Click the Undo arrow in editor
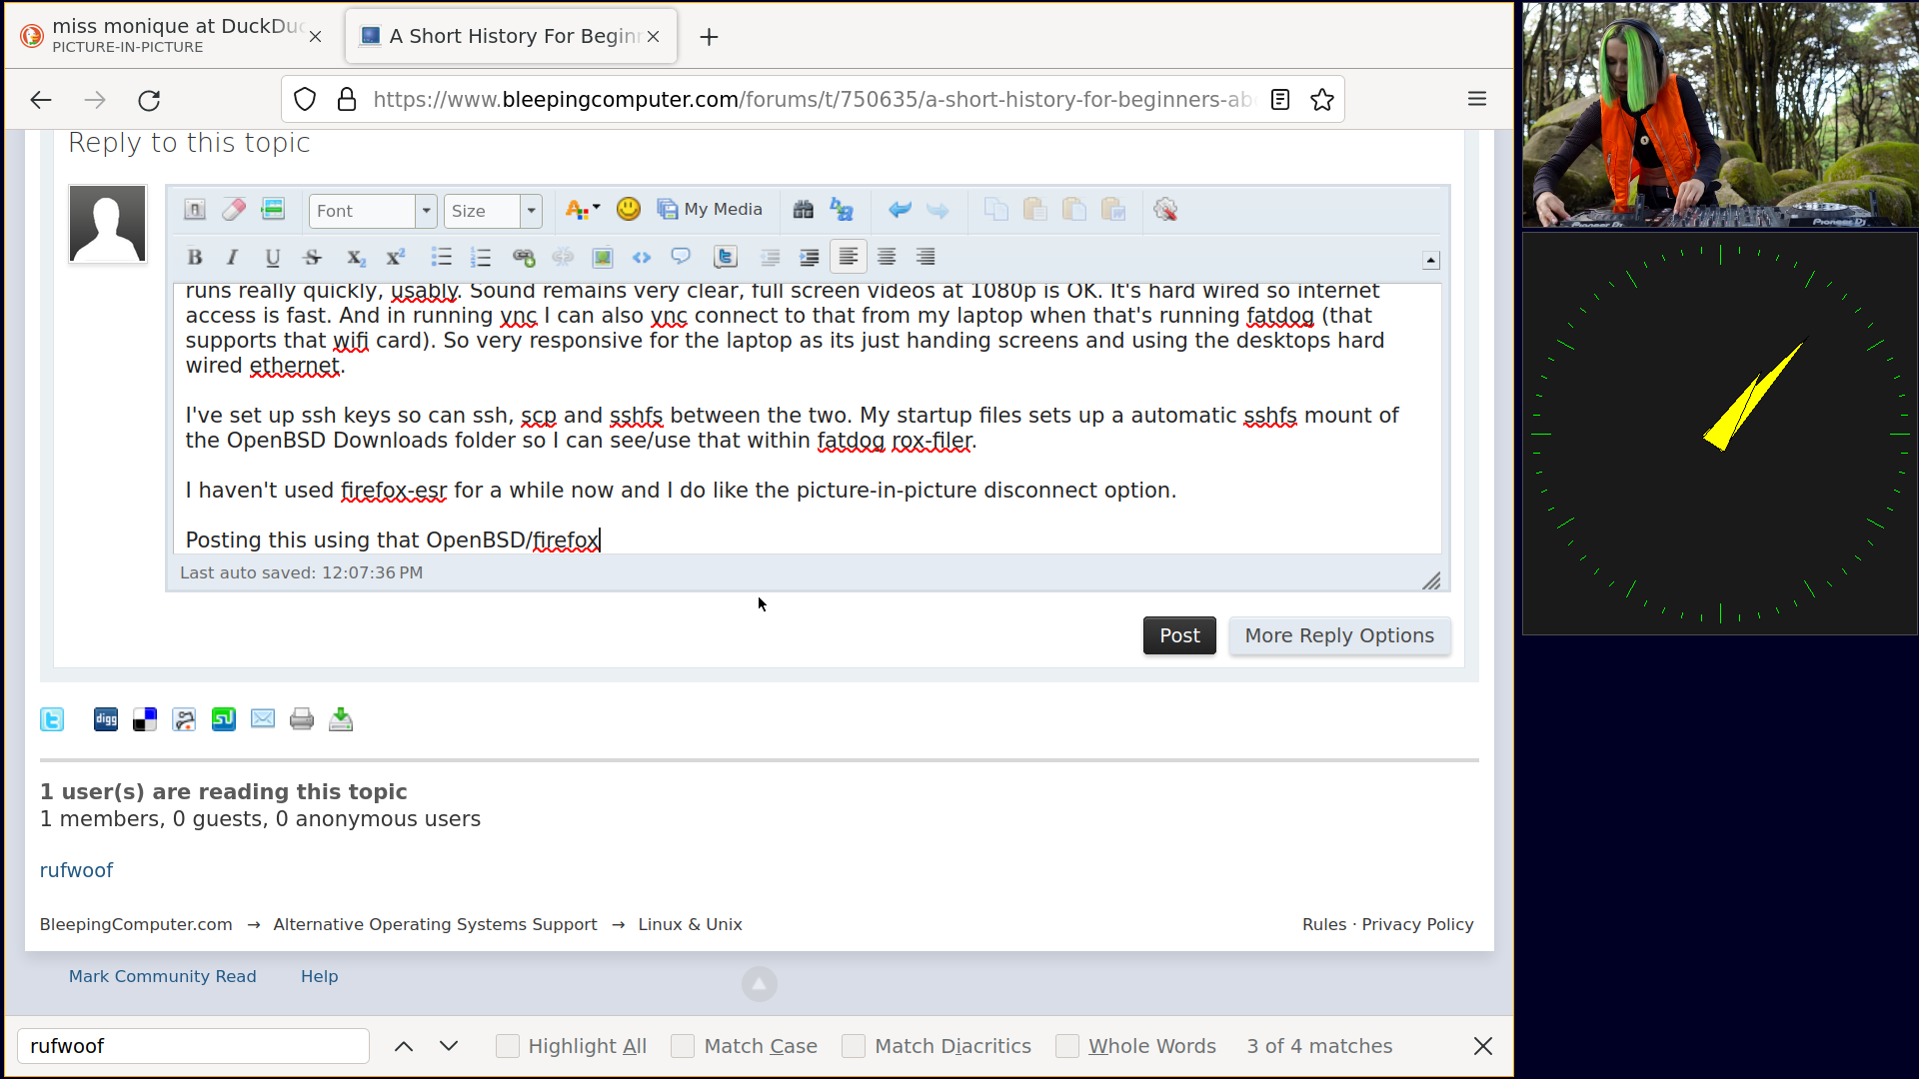1919x1079 pixels. point(900,210)
